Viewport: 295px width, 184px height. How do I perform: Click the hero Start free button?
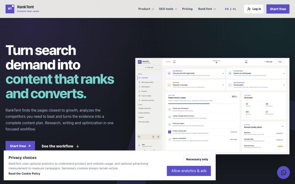point(20,146)
